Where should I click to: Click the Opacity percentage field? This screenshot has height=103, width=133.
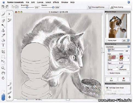pyautogui.click(x=58, y=8)
